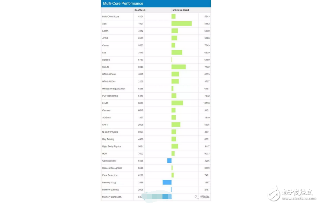The height and width of the screenshot is (204, 319).
Task: Click the WeChat icon near bottom watermark
Action: tap(196, 197)
